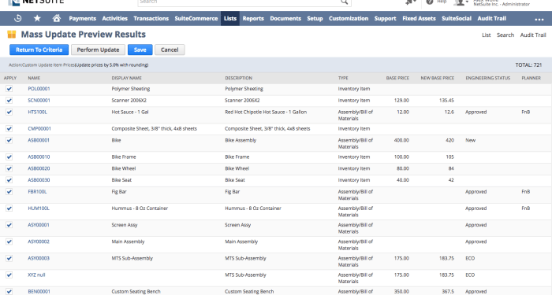Viewport: 552px width, 295px height.
Task: Open the Support menu
Action: 385,19
